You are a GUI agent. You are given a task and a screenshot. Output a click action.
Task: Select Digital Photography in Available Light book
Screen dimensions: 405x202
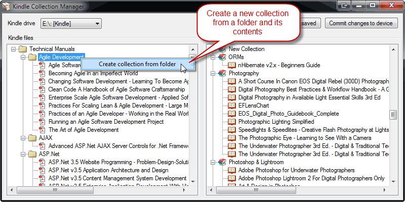[309, 97]
